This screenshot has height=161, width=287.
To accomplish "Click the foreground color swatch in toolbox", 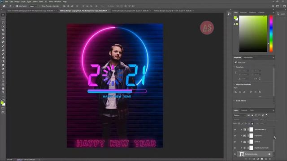I will [x=2, y=103].
